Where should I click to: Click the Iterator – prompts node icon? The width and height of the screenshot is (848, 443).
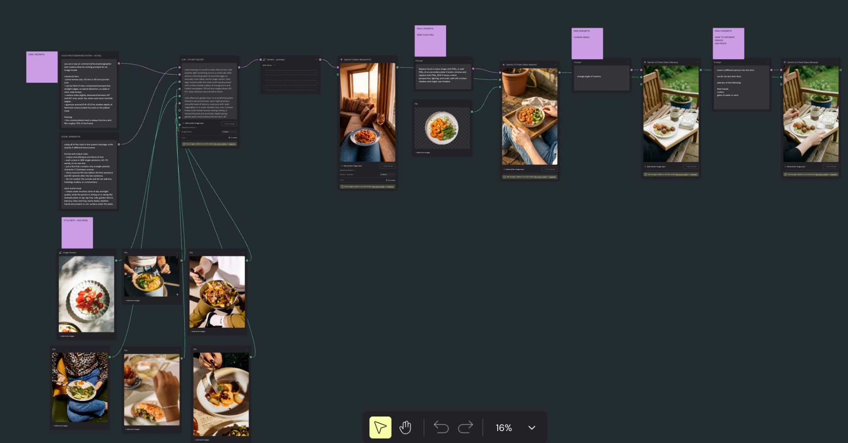[x=264, y=60]
